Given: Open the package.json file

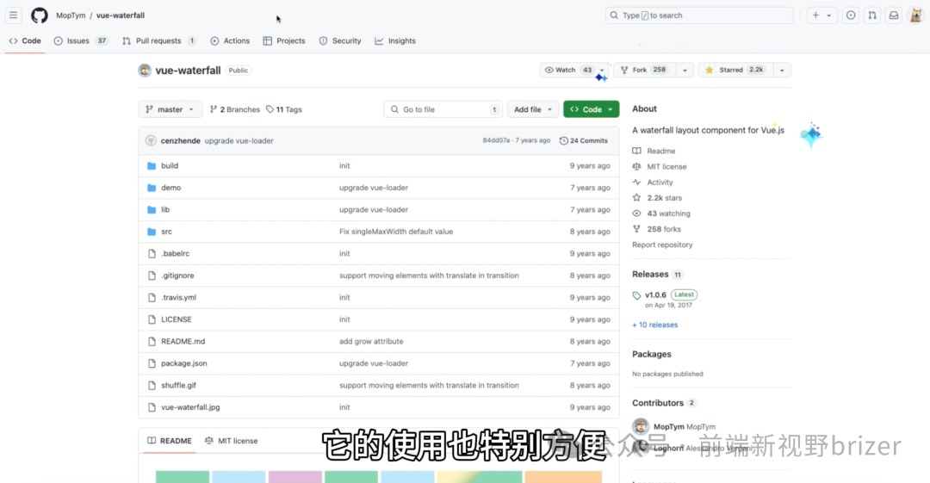Looking at the screenshot, I should pos(184,363).
